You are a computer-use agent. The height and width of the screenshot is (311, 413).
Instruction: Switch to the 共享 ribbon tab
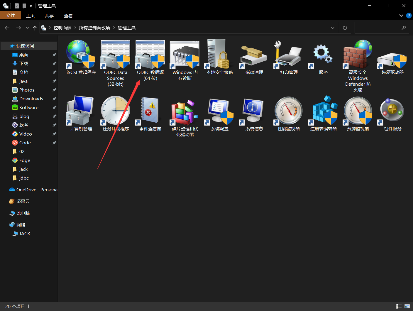[x=49, y=16]
